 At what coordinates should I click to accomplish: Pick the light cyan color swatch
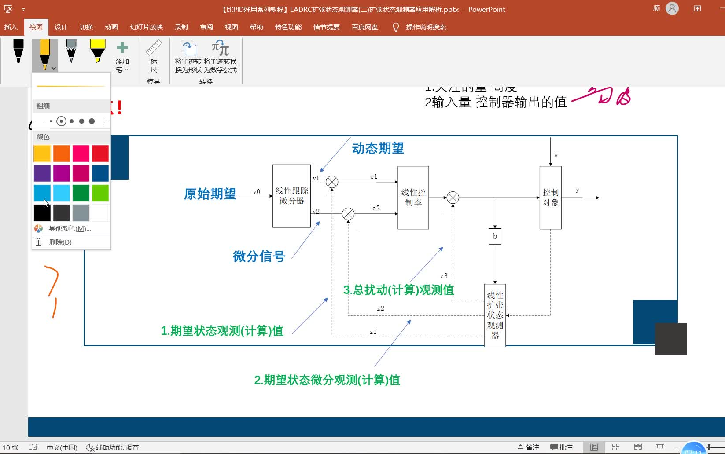pos(62,193)
